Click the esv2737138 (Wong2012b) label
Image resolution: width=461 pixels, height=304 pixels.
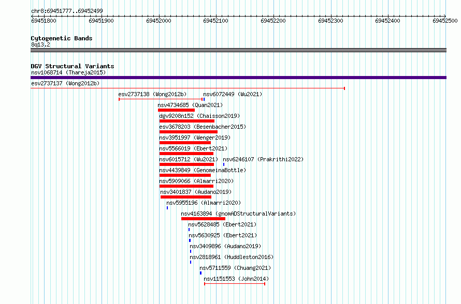[x=152, y=94]
